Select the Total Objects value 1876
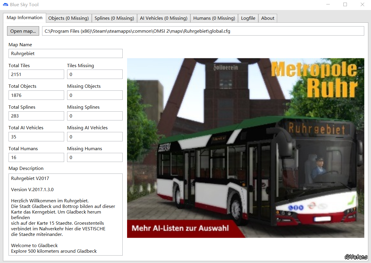The image size is (371, 263). (36, 95)
